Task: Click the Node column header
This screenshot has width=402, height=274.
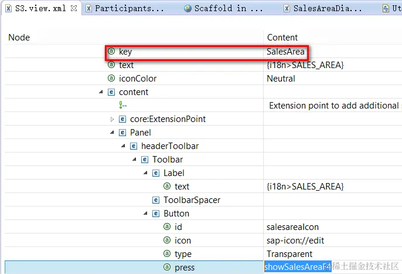Action: pyautogui.click(x=19, y=38)
